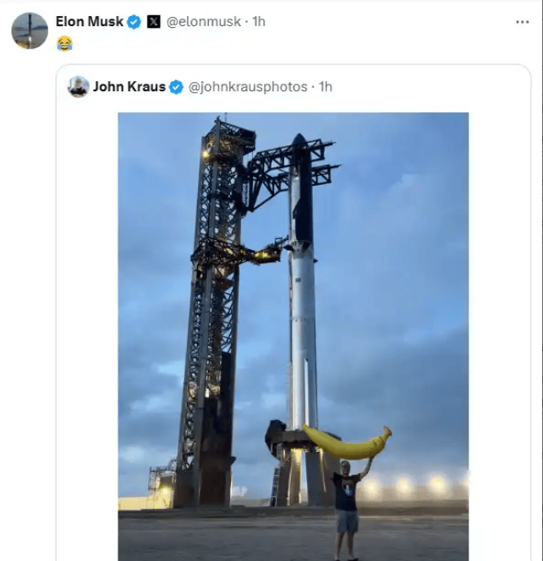Screen dimensions: 543x561
Task: Open the @johnkrausphotos handle link
Action: coord(248,87)
